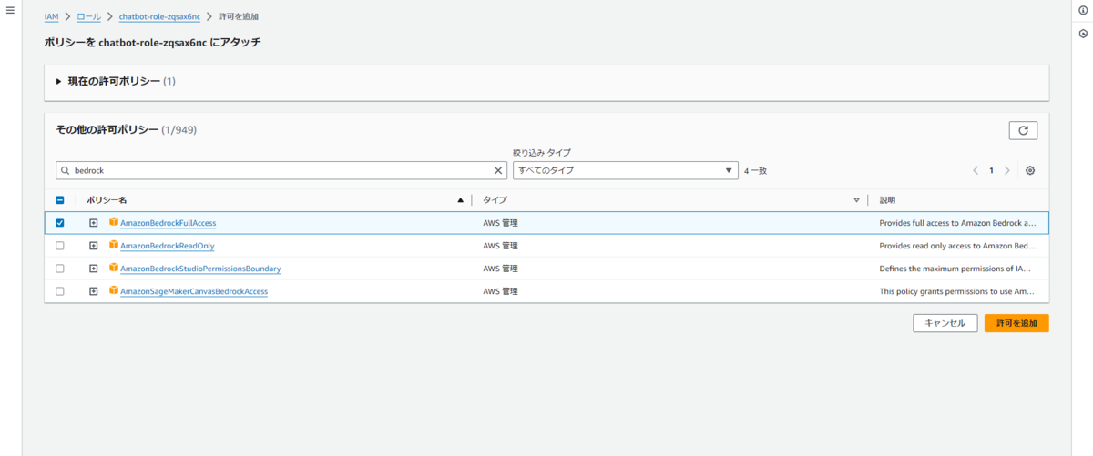The width and height of the screenshot is (1093, 456).
Task: Open AmazonBedrockFullAccess policy link
Action: [168, 223]
